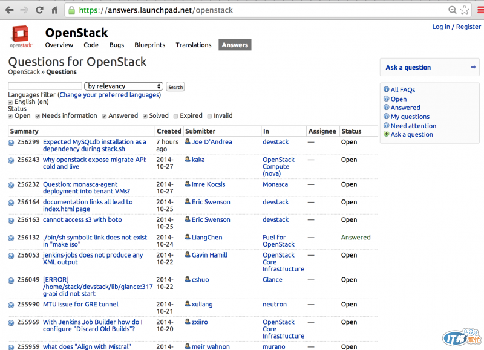Open the browser hamburger menu
This screenshot has height=350, width=484.
[480, 10]
